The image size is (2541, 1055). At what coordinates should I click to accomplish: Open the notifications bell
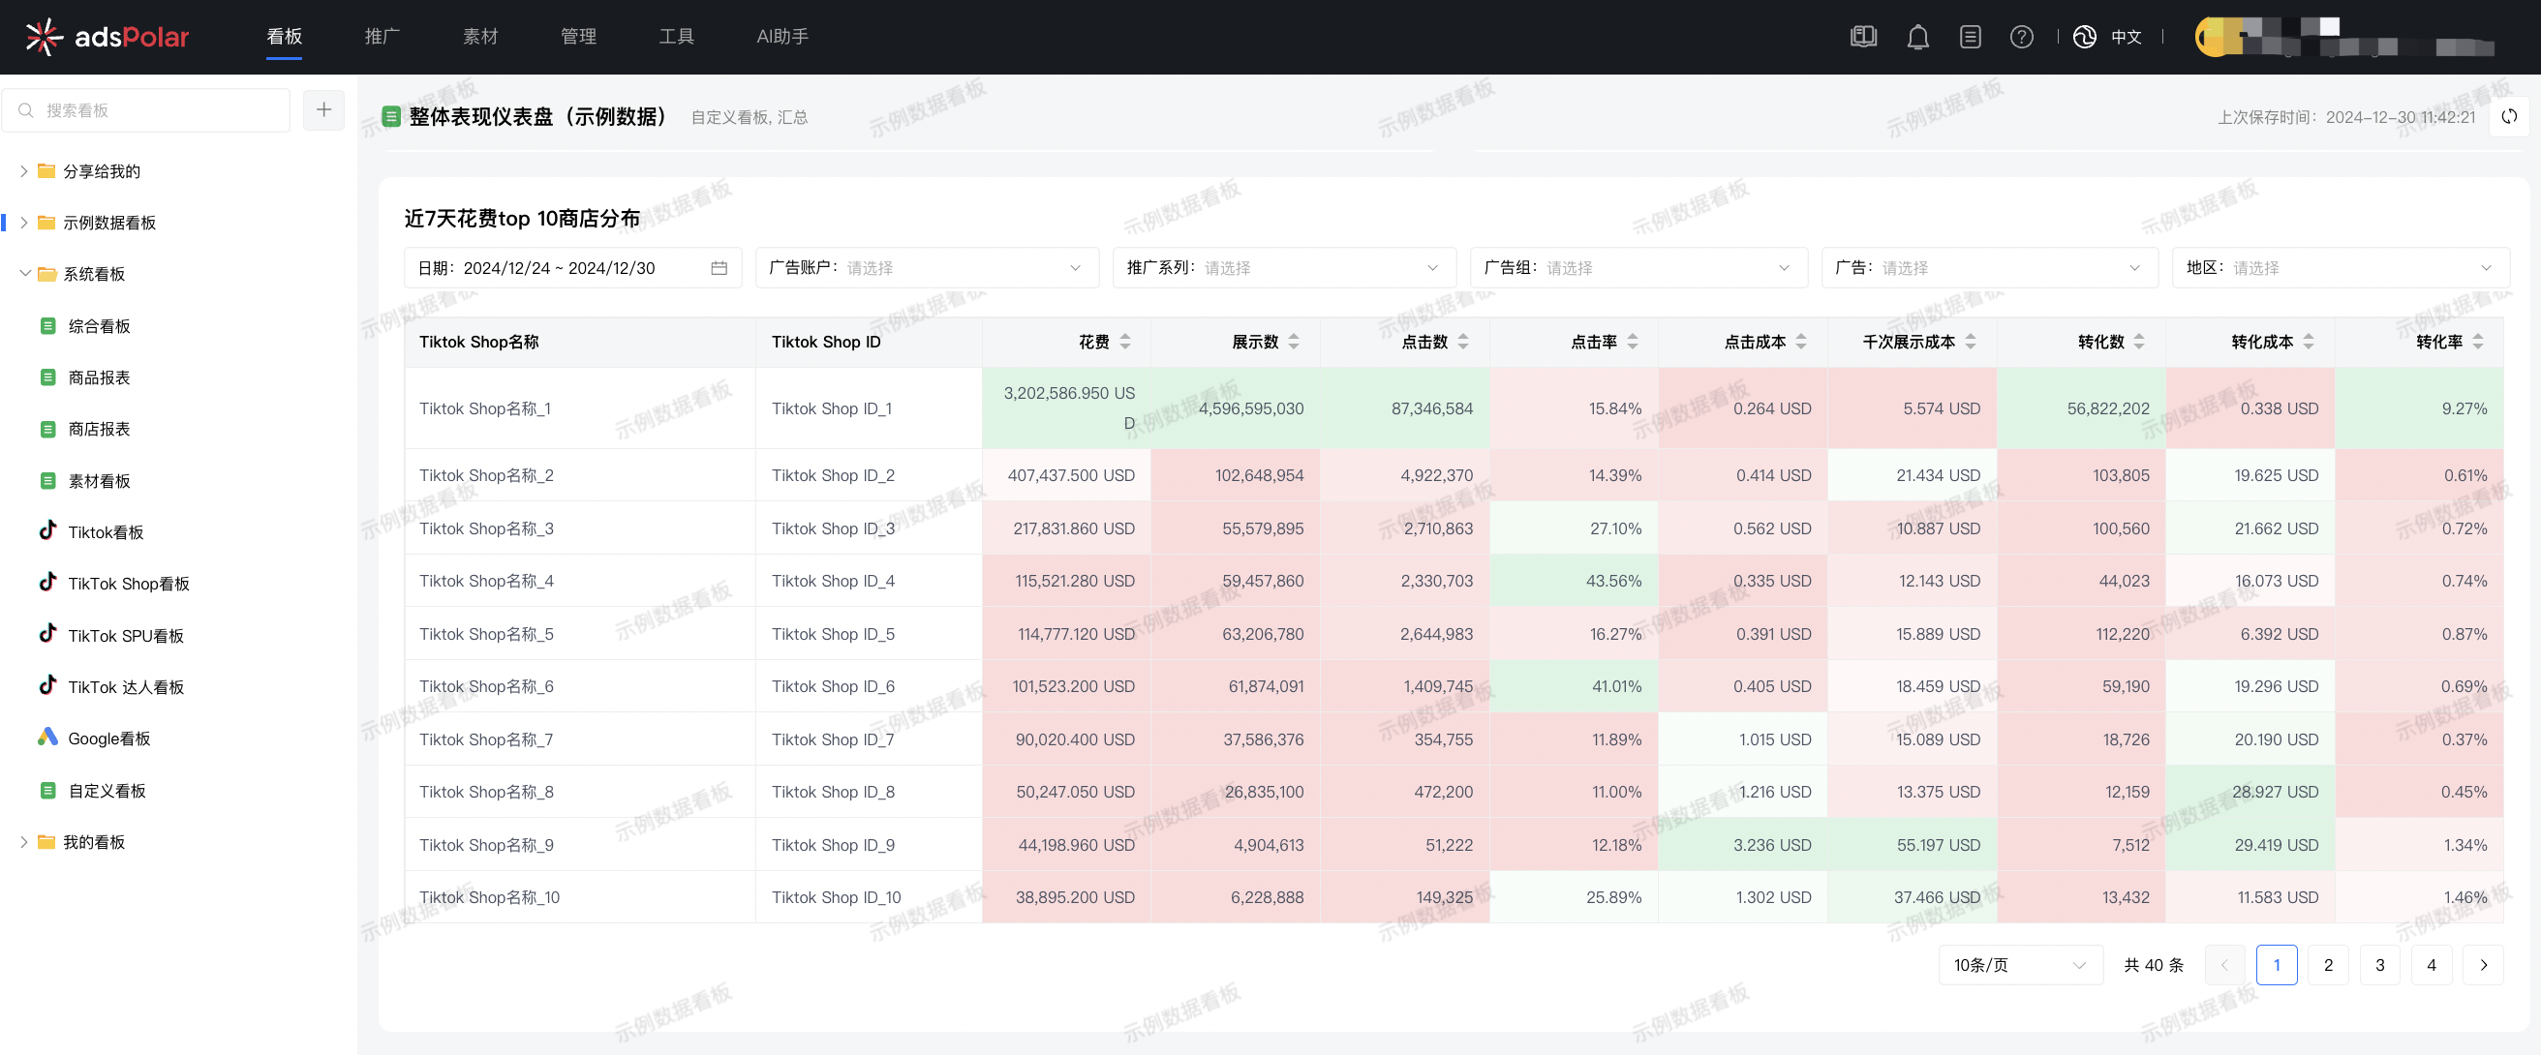[x=1917, y=37]
